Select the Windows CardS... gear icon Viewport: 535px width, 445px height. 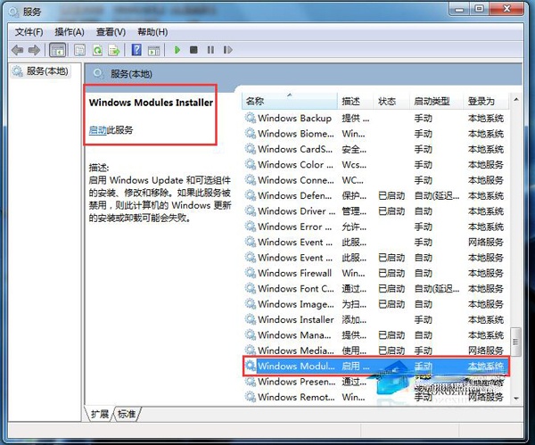pos(250,149)
